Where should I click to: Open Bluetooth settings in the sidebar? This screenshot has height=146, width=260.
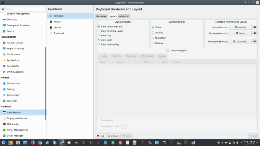(x=11, y=101)
